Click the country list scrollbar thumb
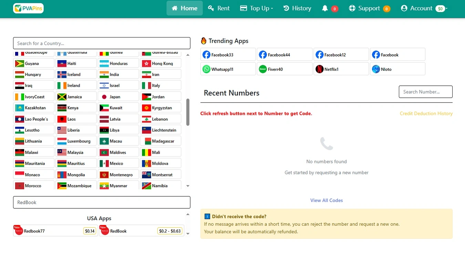Viewport: 465px width, 258px height. (188, 112)
